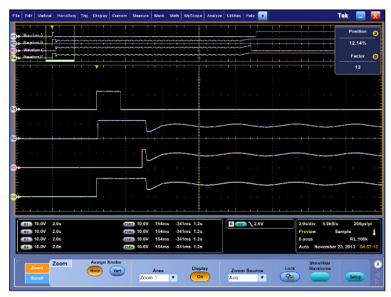Select the R1 reference handle in zoomed view

14,109
